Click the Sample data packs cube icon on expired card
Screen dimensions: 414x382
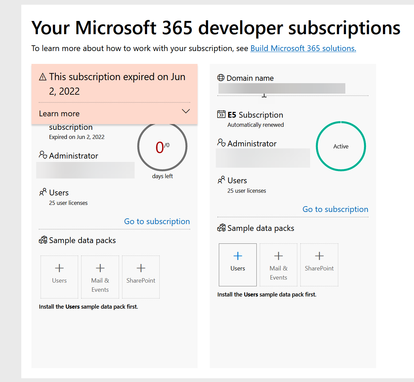[43, 240]
